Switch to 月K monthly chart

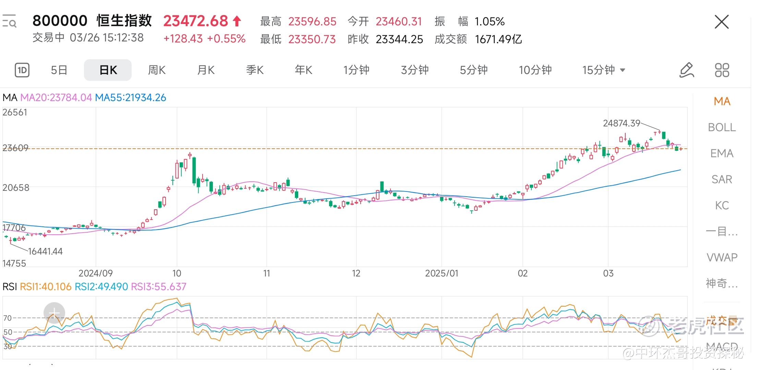coord(206,70)
